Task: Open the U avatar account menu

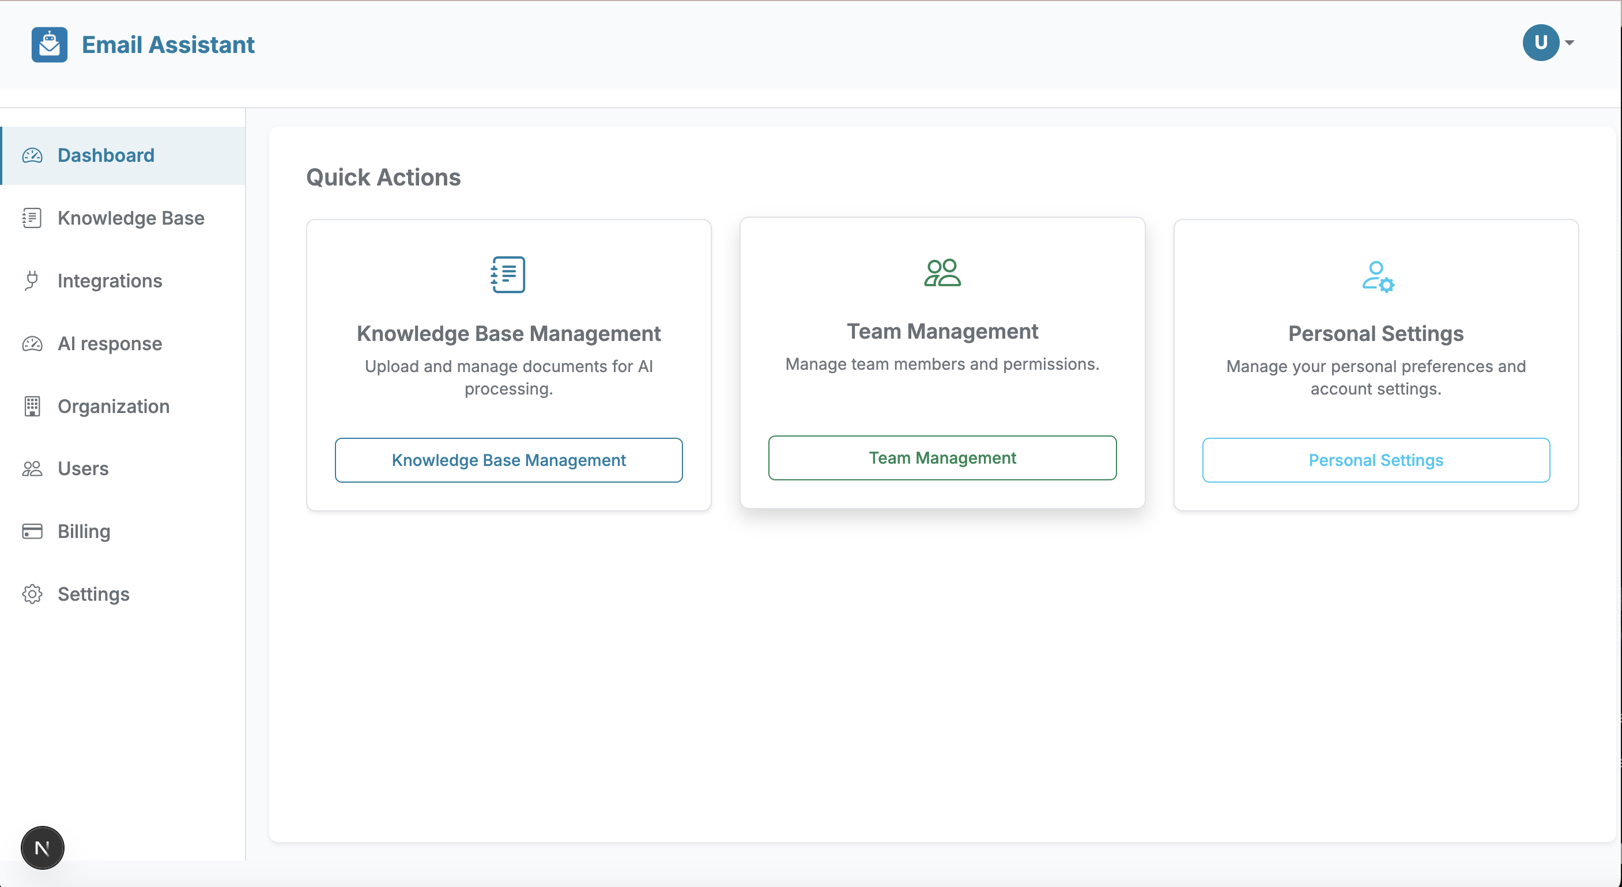Action: click(x=1540, y=43)
